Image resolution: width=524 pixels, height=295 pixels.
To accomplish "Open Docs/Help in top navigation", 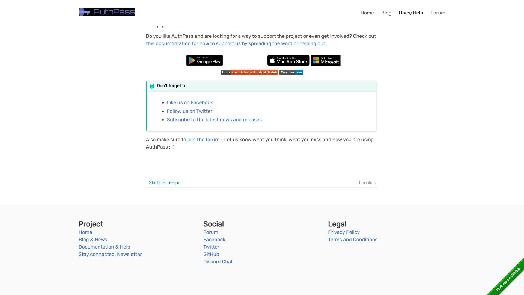I will [x=411, y=13].
